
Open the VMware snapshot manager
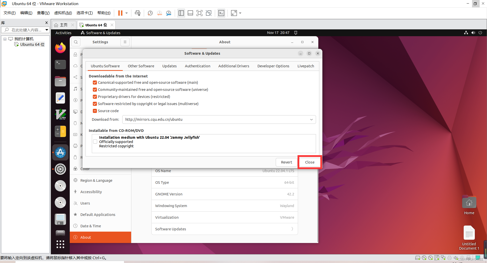(x=169, y=13)
